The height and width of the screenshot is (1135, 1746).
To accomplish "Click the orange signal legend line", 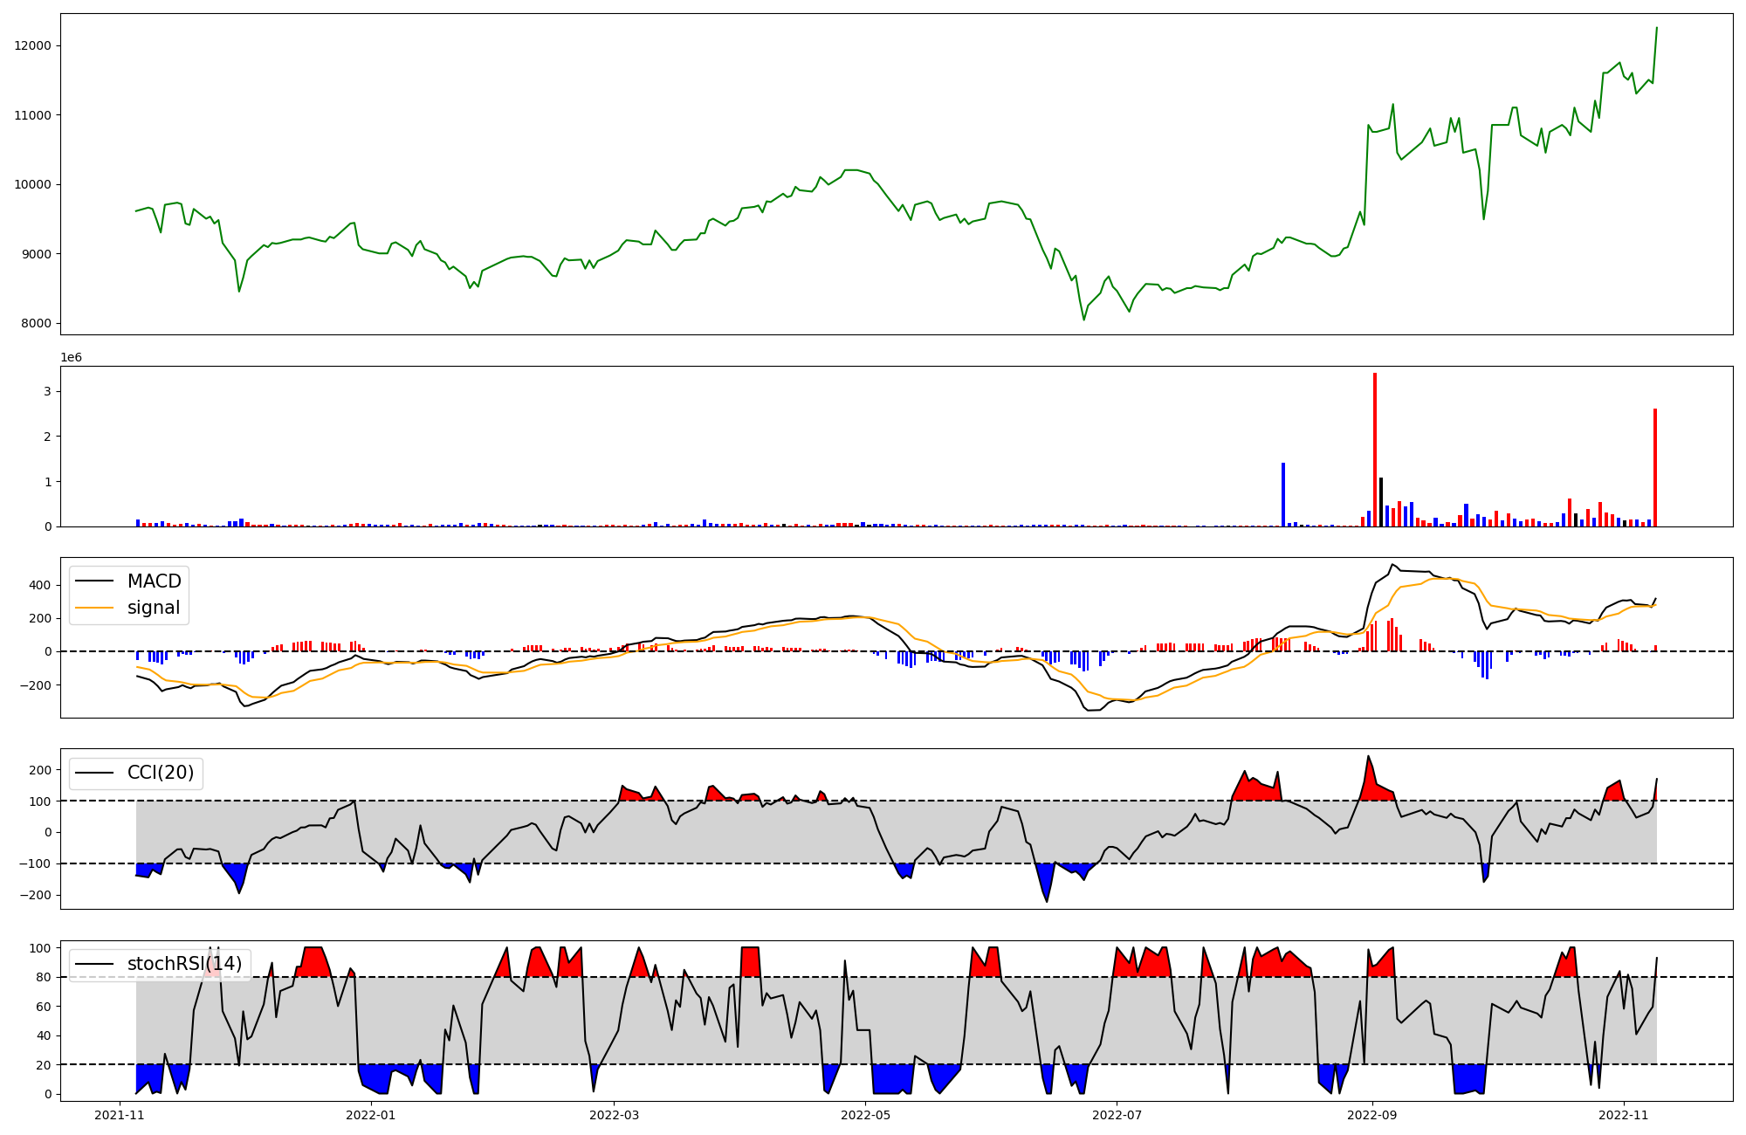I will [94, 608].
